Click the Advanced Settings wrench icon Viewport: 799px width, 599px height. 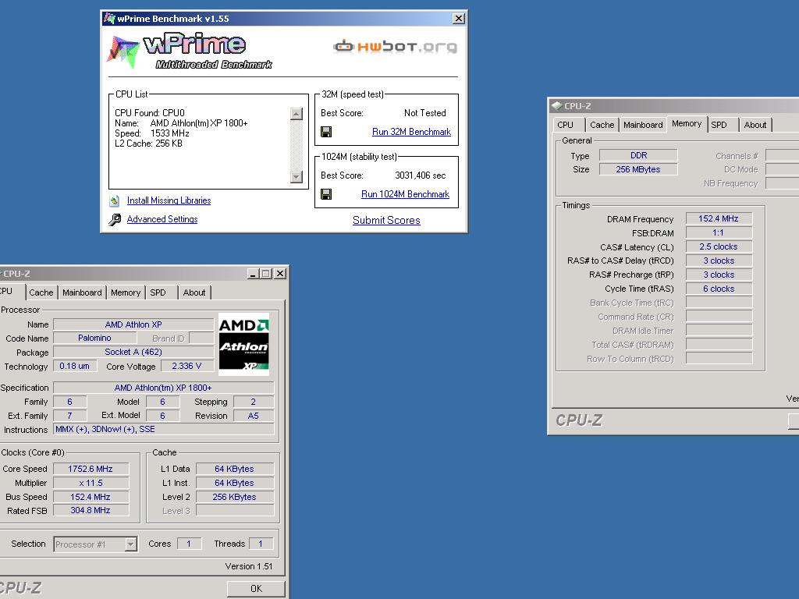tap(115, 219)
